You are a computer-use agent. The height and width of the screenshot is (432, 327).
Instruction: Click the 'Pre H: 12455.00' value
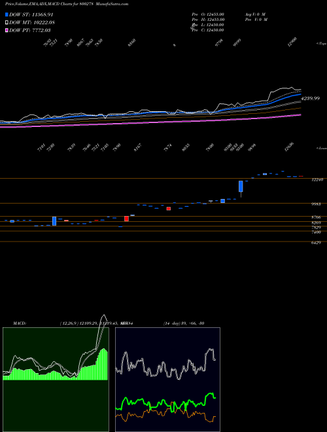208,20
